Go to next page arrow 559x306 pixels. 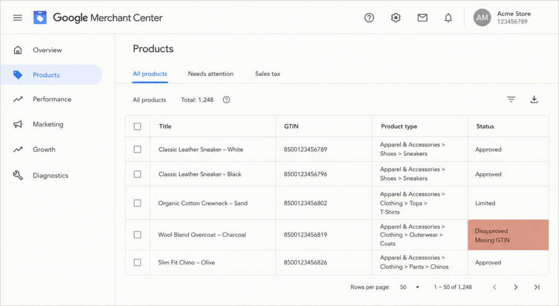(x=515, y=287)
